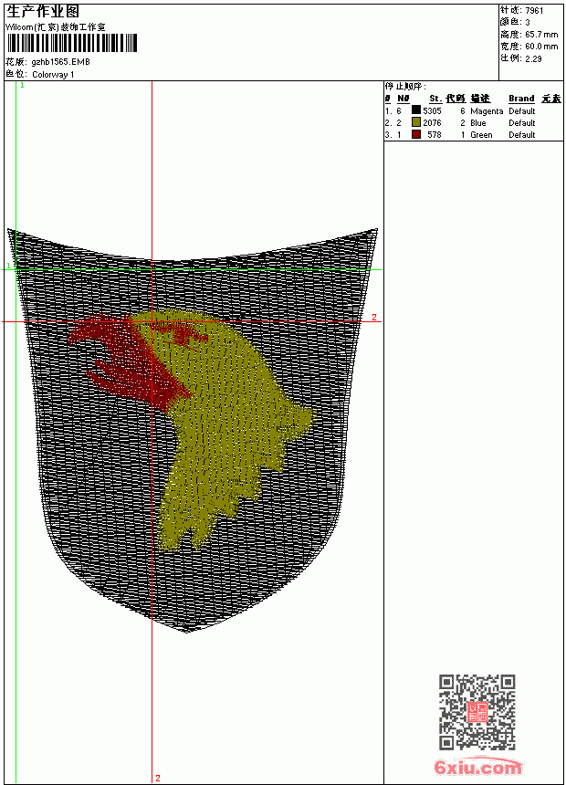Click the black color swatch for Magenta
Screen dimensions: 566x785
415,110
